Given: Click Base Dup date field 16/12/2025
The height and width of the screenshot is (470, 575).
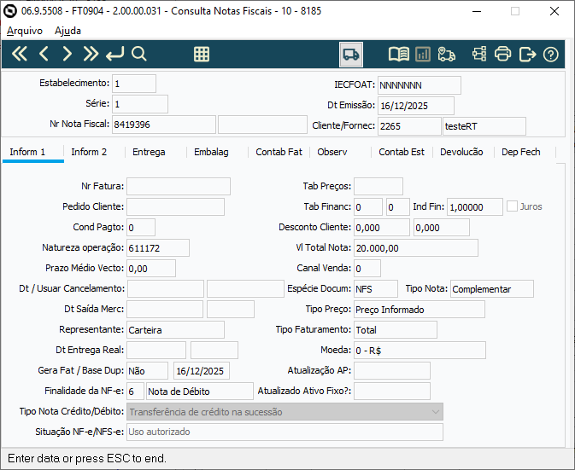Looking at the screenshot, I should click(x=202, y=371).
